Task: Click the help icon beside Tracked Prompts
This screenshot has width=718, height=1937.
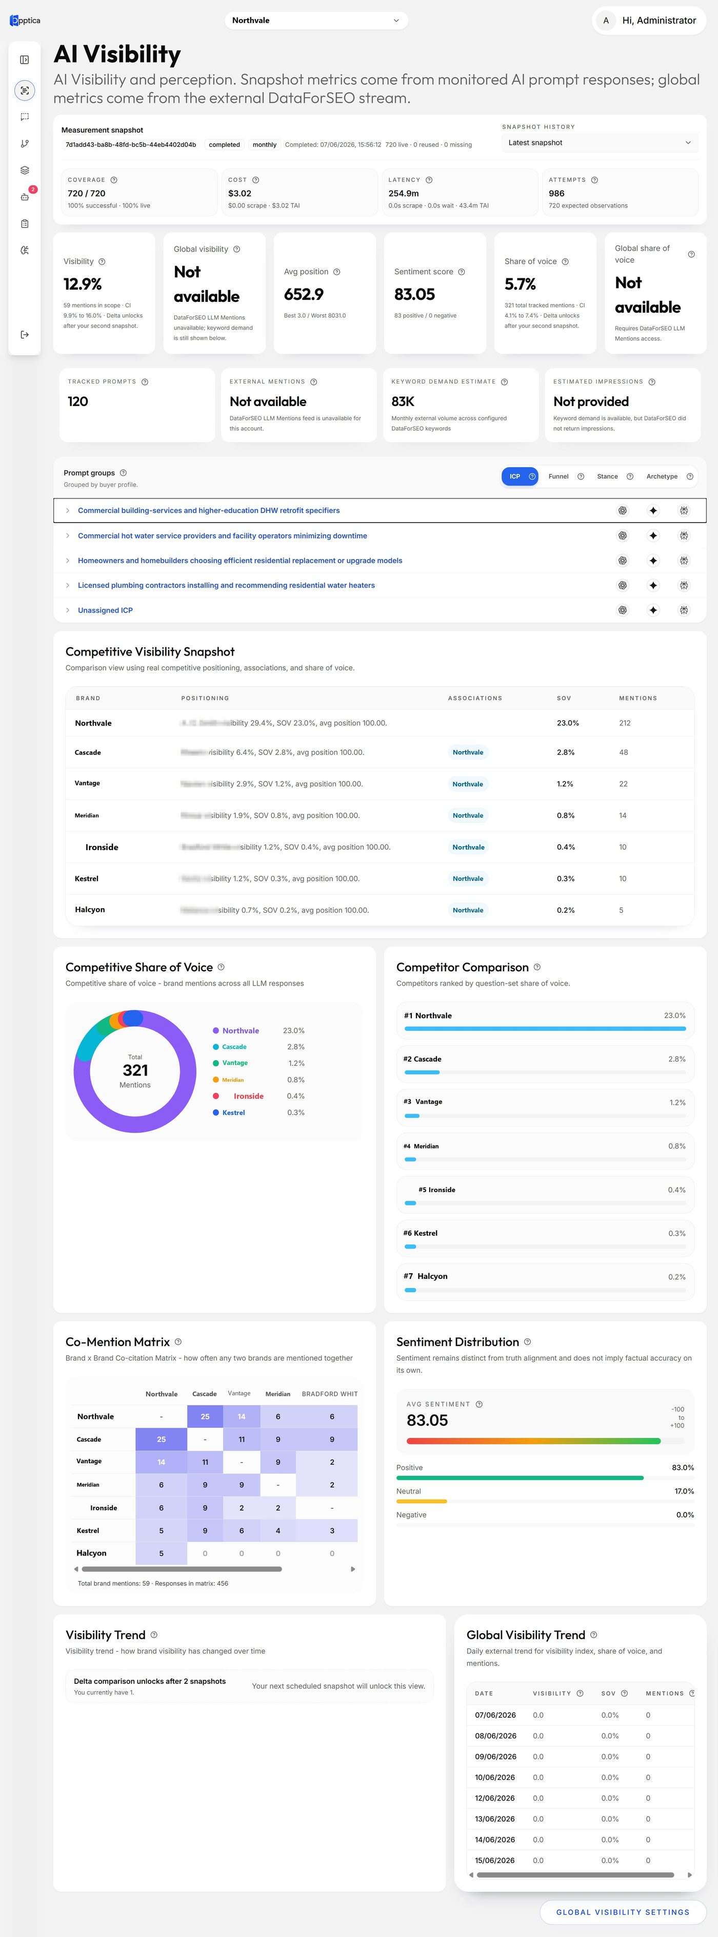Action: [145, 381]
